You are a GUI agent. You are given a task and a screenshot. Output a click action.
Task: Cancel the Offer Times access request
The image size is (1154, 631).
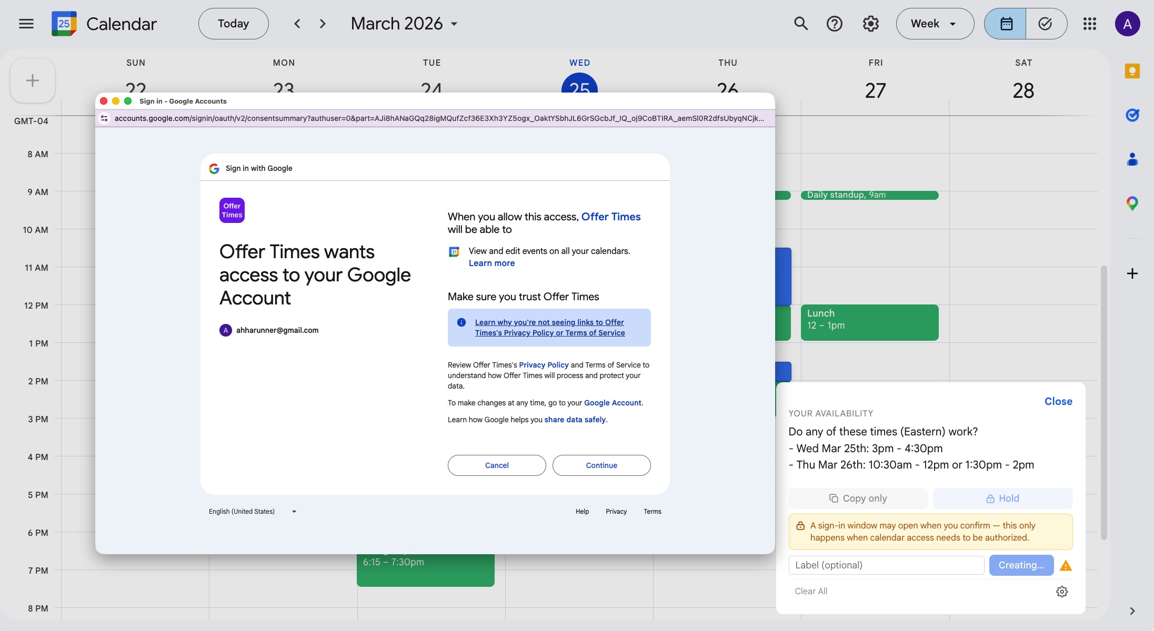coord(497,465)
